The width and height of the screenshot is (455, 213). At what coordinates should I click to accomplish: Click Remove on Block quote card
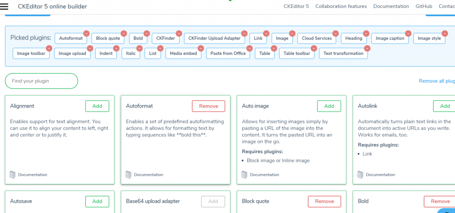(324, 201)
